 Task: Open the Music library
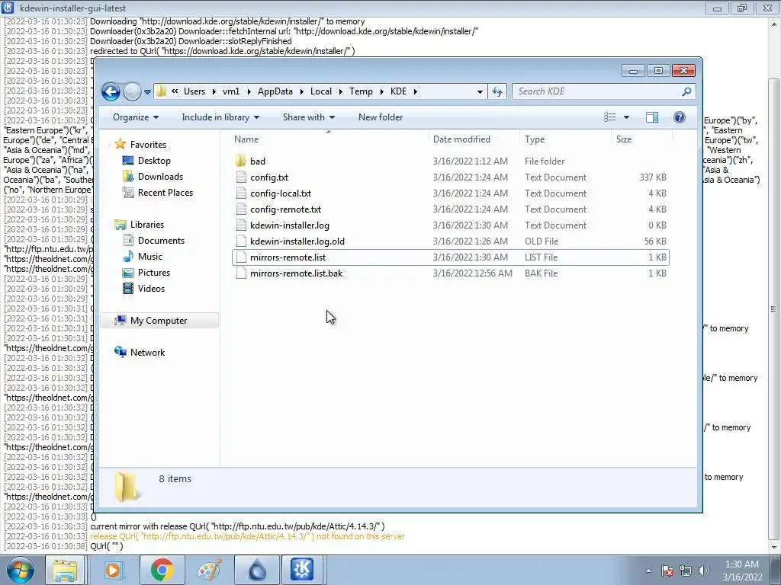(150, 257)
